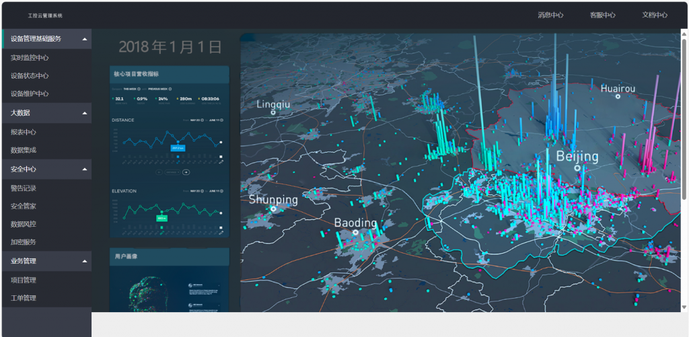Click the vertical scrollbar on the right

pyautogui.click(x=684, y=101)
